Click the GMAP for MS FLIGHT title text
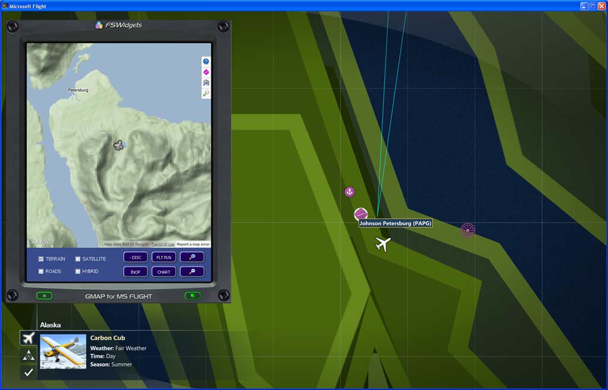608x390 pixels. (119, 296)
